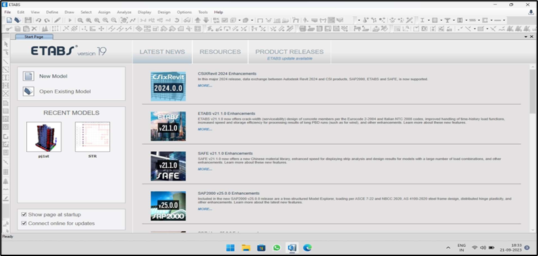Click the Cut scissors icon in second toolbar
This screenshot has width=538, height=256.
pyautogui.click(x=9, y=29)
